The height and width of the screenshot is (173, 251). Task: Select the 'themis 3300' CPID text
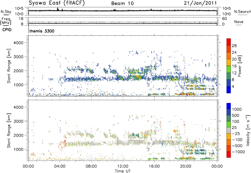point(42,31)
